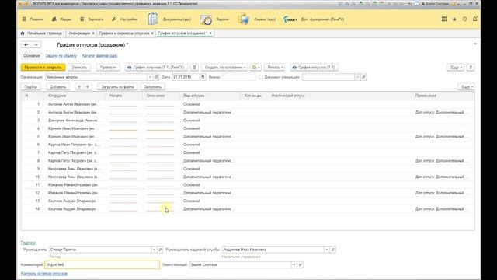Open the Подписи link
This screenshot has height=280, width=497.
tap(28, 243)
